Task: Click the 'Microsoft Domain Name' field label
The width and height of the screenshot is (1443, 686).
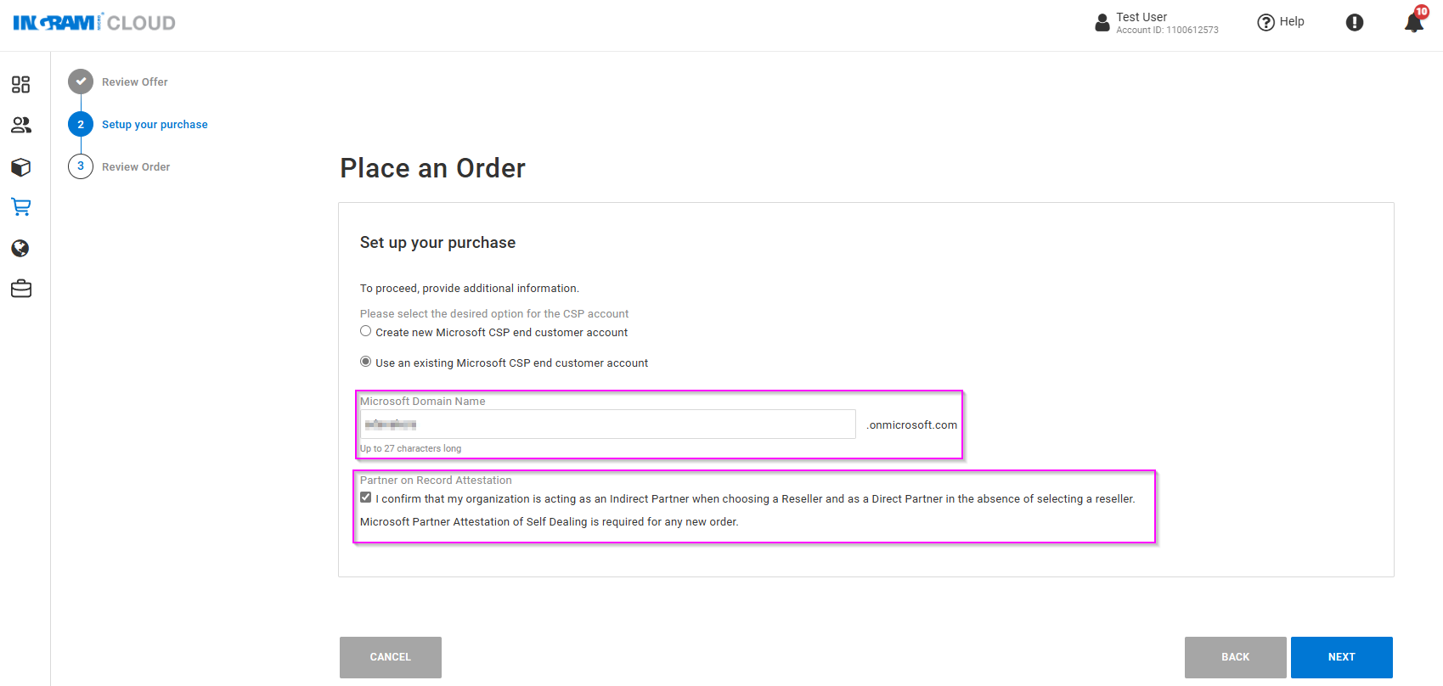Action: [x=423, y=402]
